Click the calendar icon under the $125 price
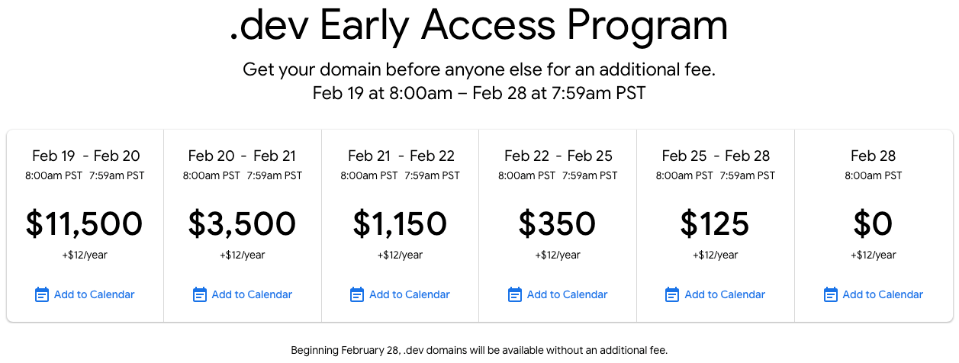The width and height of the screenshot is (959, 363). (672, 294)
